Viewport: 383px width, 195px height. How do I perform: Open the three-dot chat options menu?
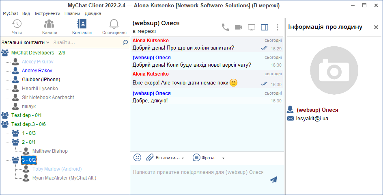pyautogui.click(x=278, y=27)
